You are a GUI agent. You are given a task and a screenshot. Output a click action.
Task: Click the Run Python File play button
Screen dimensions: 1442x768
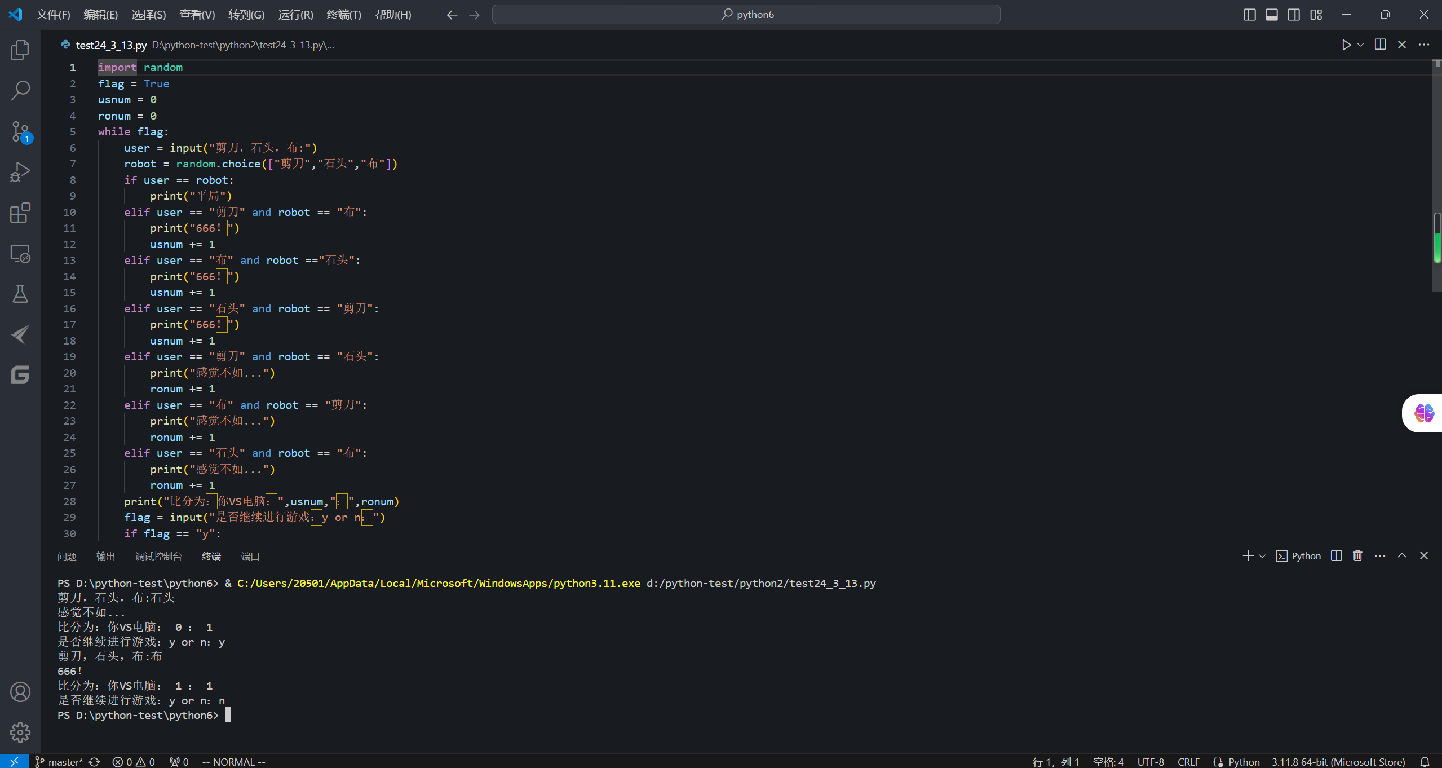point(1346,45)
